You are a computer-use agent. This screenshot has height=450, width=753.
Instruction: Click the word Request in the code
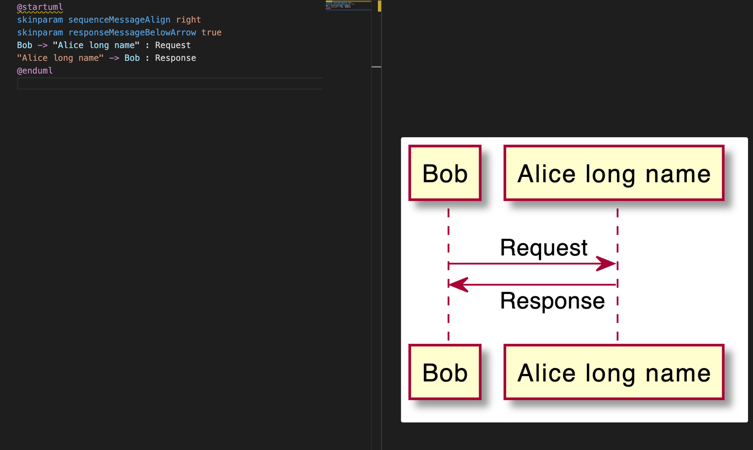coord(173,45)
